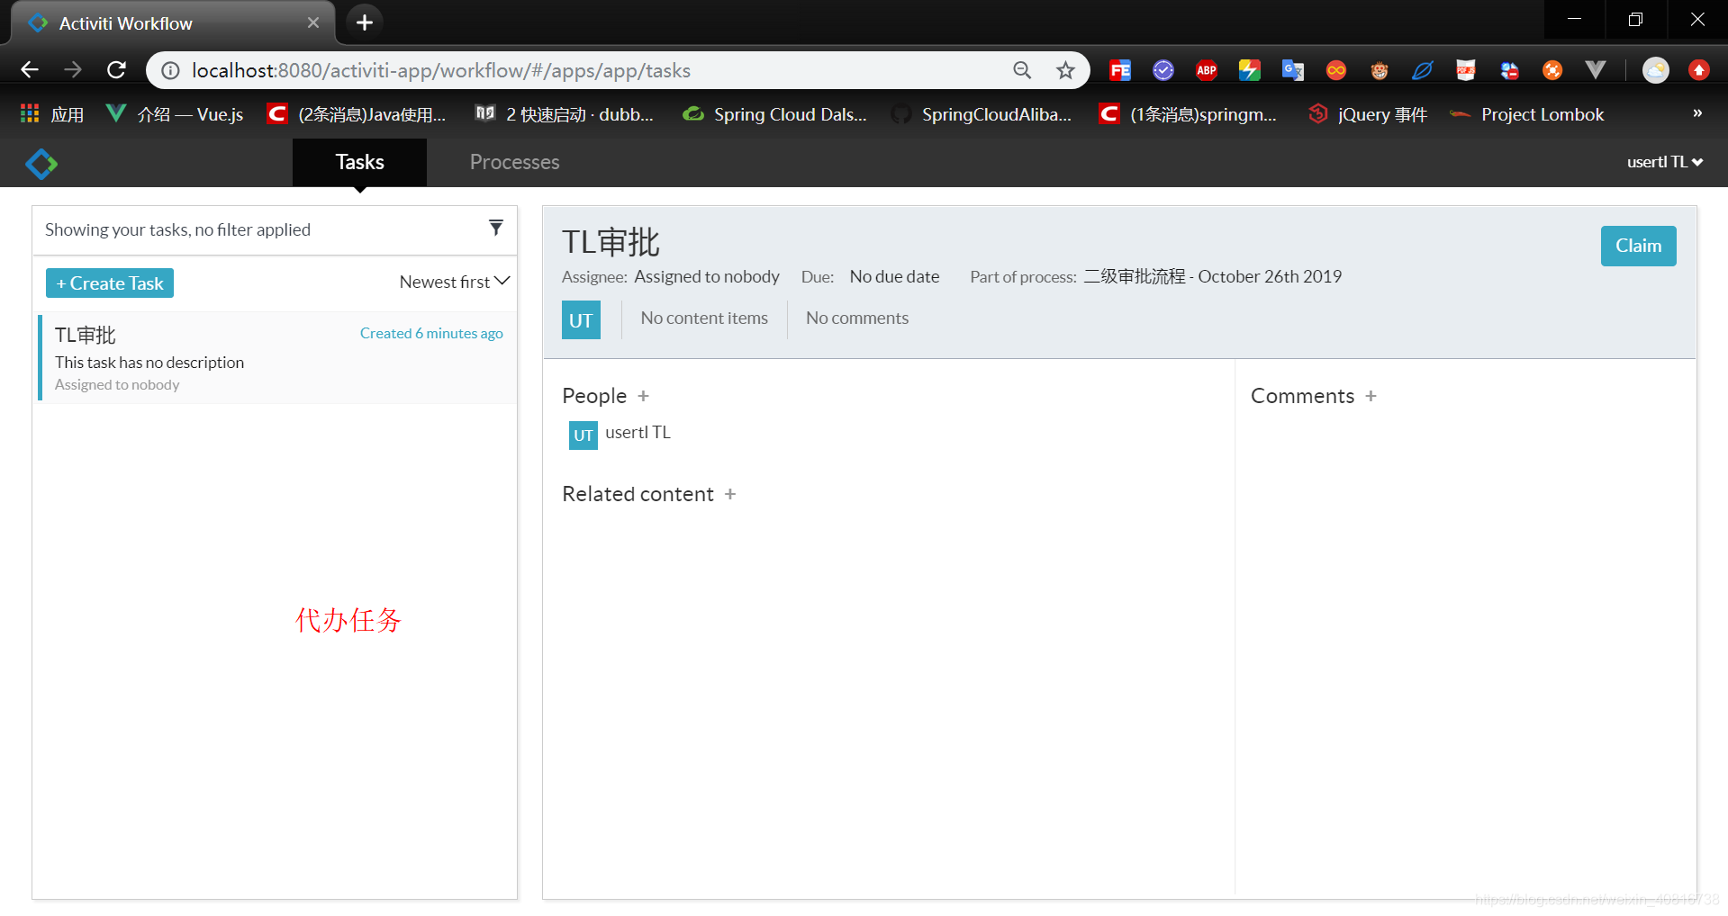This screenshot has height=916, width=1728.
Task: Open the task filter funnel icon
Action: tap(495, 228)
